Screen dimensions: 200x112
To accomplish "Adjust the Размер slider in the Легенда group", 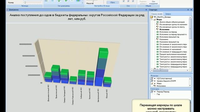I will pos(25,2).
